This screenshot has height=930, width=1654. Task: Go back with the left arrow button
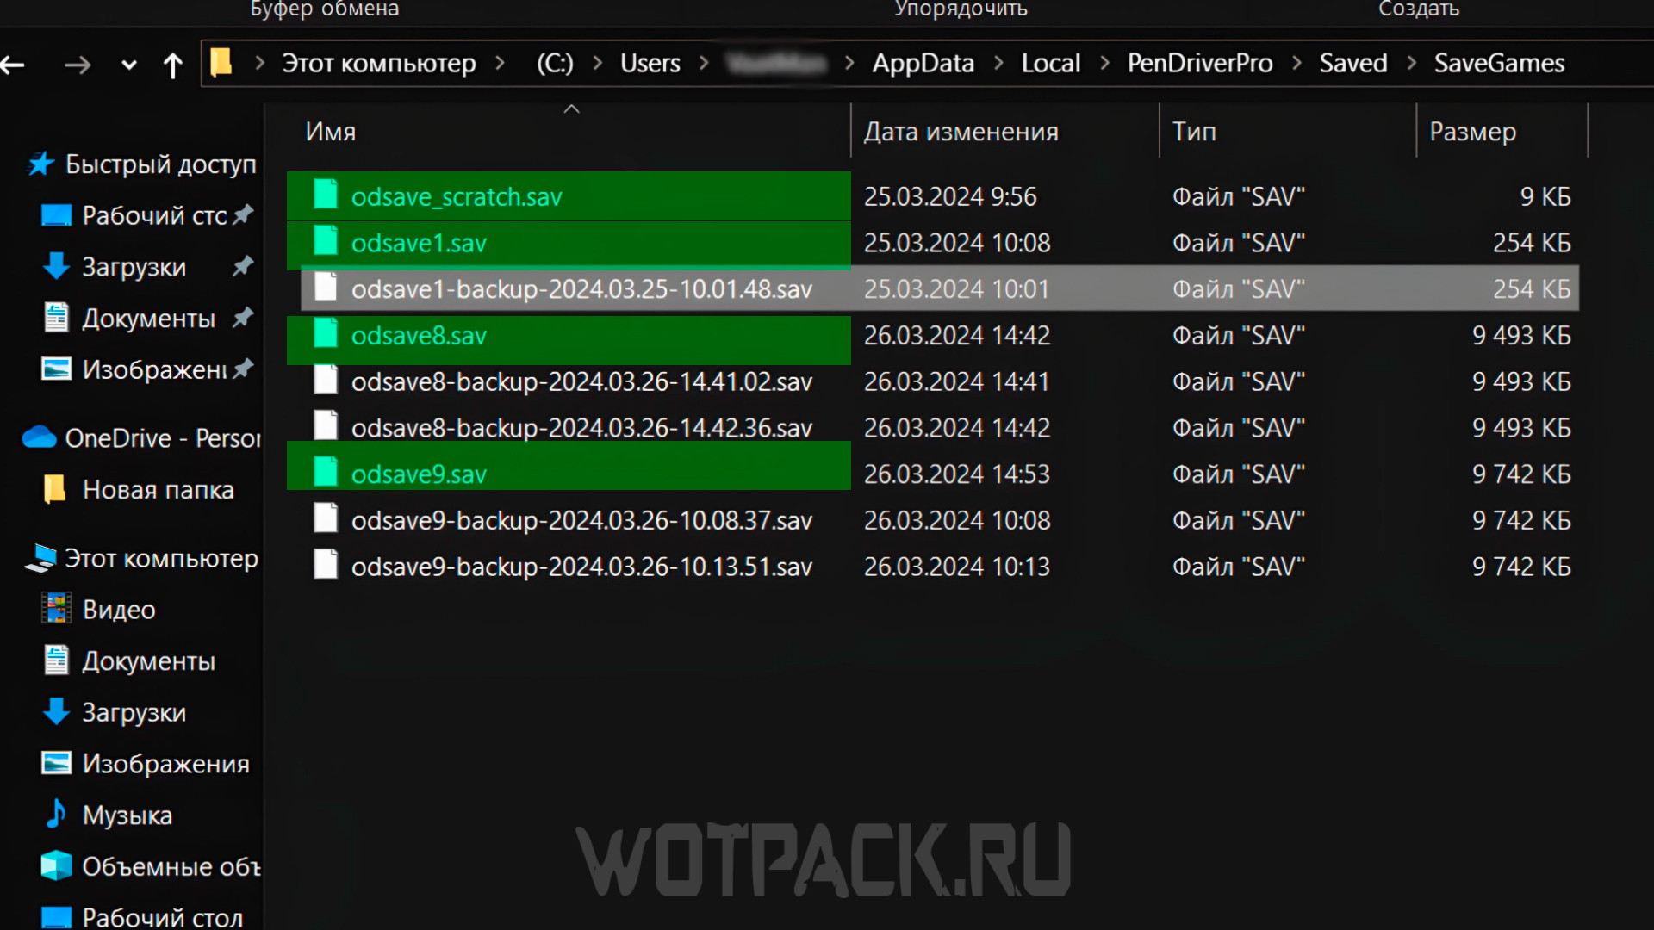12,65
